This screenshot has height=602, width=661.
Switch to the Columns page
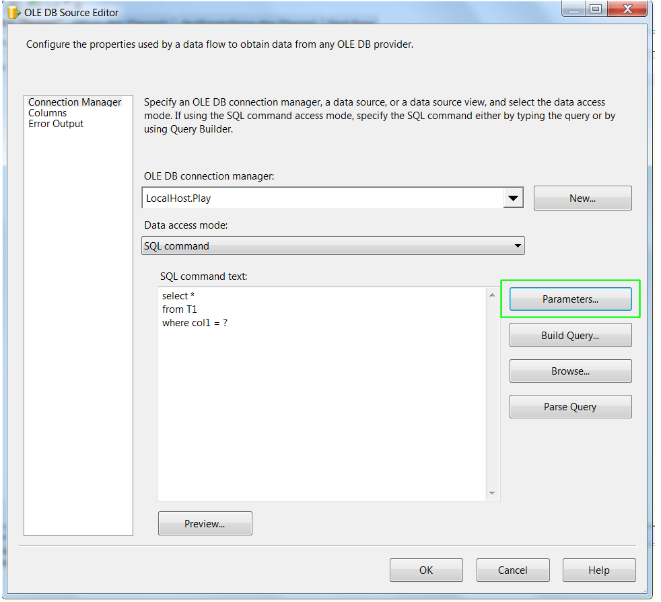coord(47,113)
